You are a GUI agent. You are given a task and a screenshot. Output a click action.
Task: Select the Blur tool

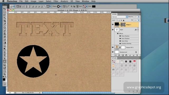[4, 46]
